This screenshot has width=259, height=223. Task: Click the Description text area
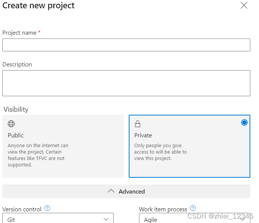(126, 83)
